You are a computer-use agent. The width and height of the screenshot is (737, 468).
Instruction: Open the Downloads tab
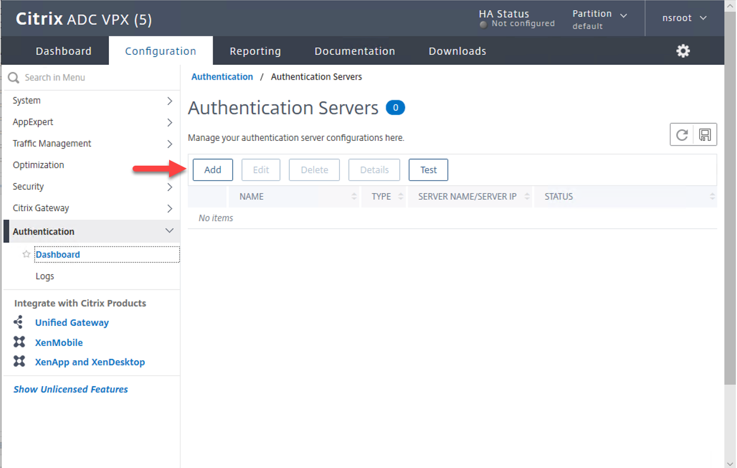click(x=457, y=51)
